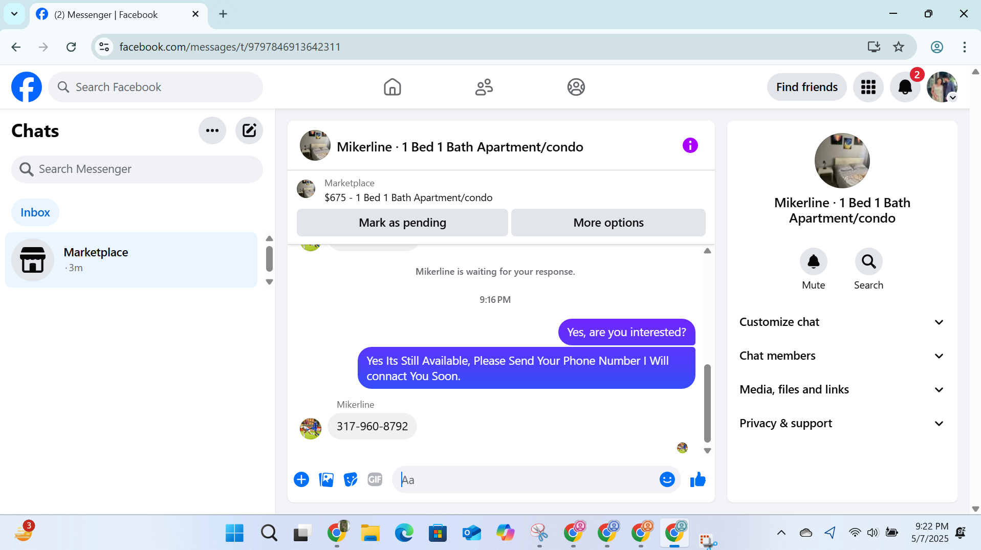Click More options button

click(608, 223)
